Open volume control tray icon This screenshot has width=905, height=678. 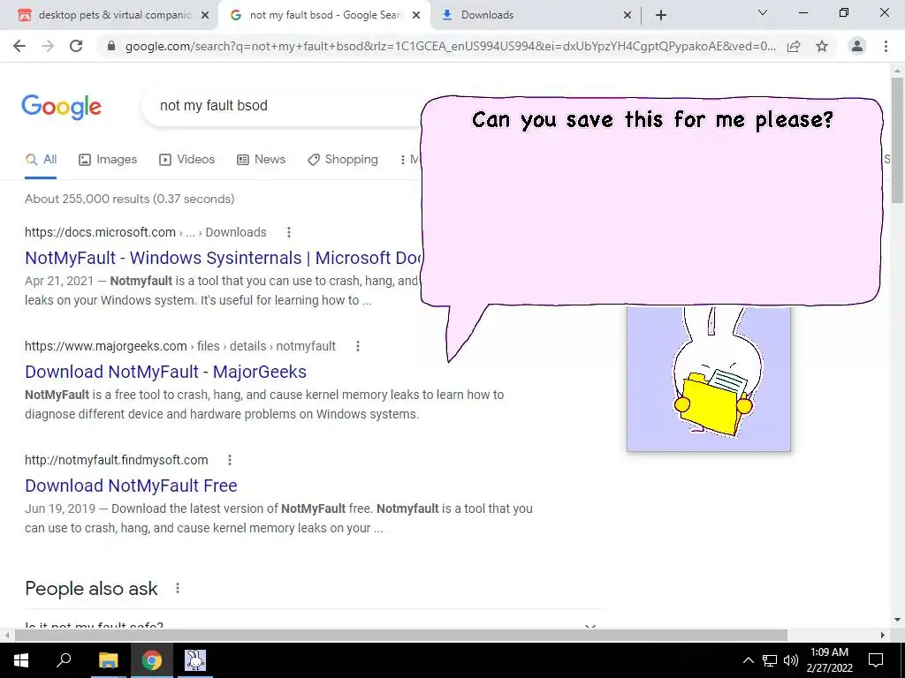(x=791, y=660)
